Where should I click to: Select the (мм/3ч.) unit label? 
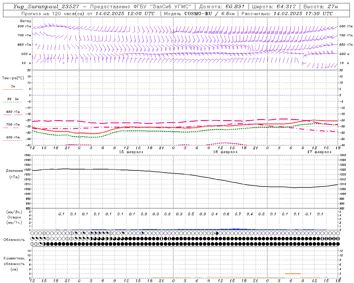click(x=14, y=212)
